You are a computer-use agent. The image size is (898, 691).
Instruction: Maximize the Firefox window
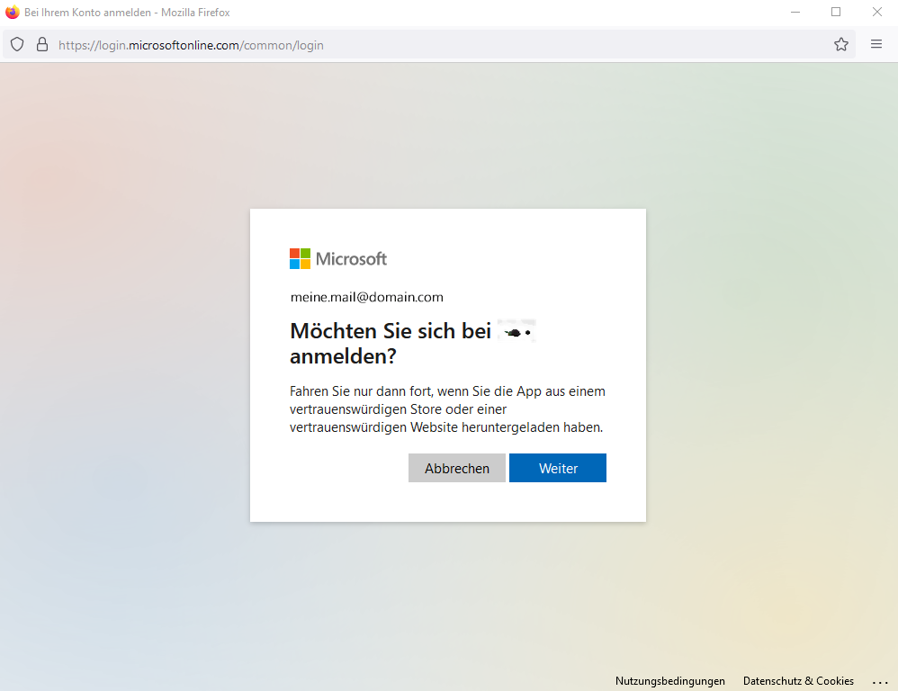click(x=836, y=12)
